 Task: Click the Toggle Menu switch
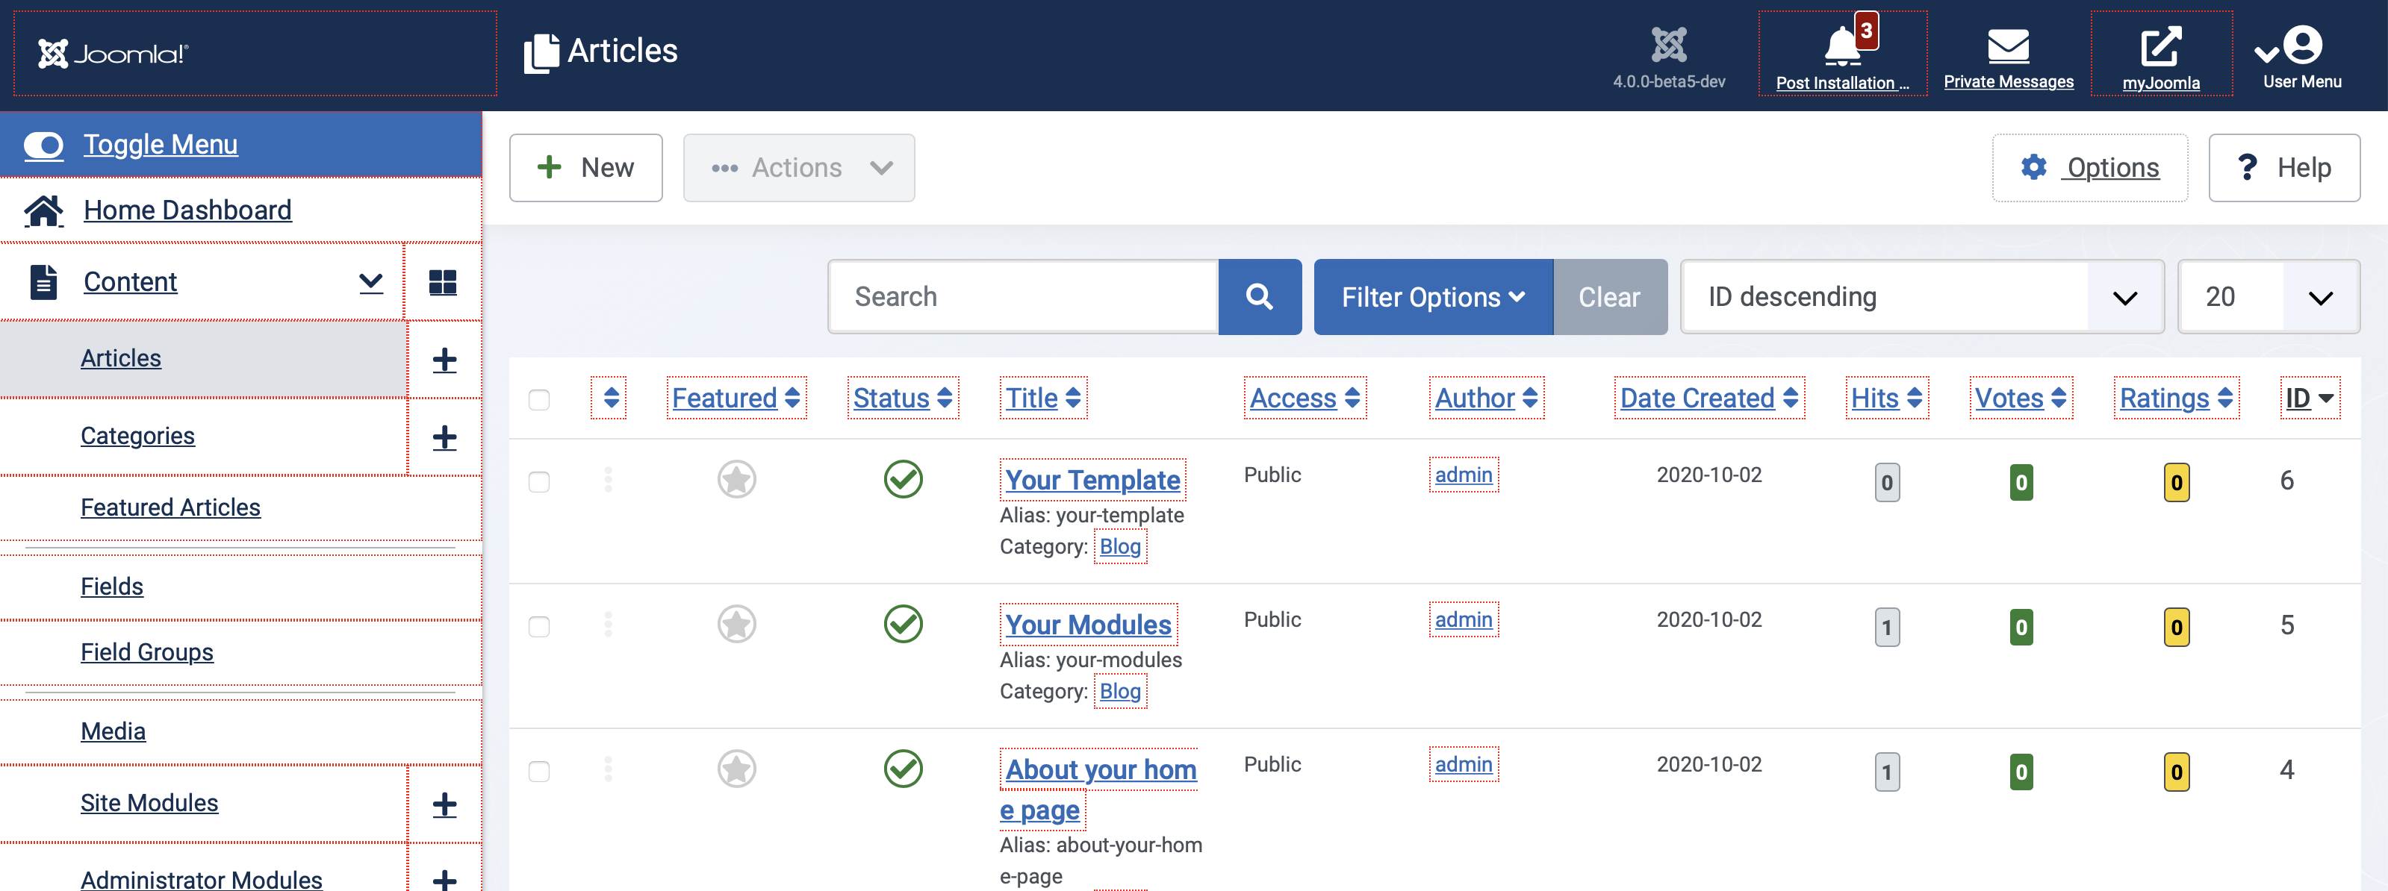[43, 145]
